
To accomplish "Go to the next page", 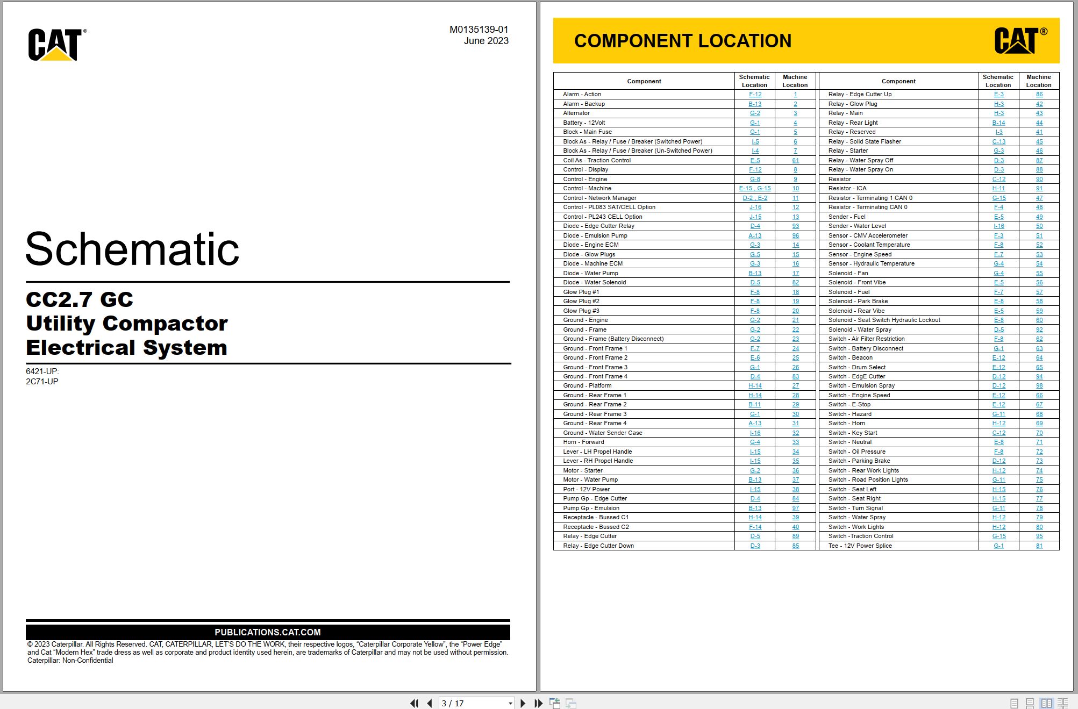I will (523, 703).
